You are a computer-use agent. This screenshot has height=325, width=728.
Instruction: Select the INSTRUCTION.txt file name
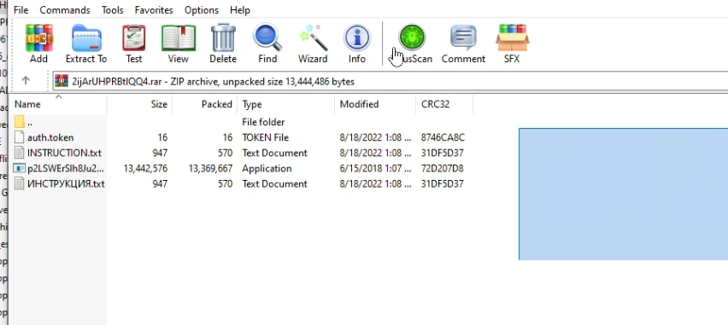(64, 153)
